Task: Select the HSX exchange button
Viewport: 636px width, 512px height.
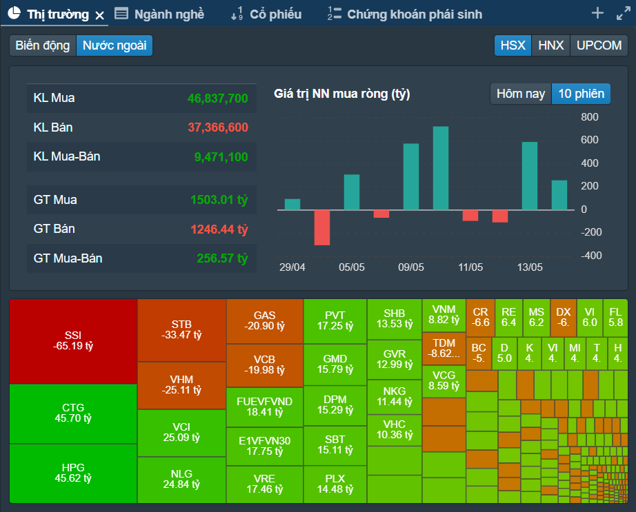Action: (513, 45)
